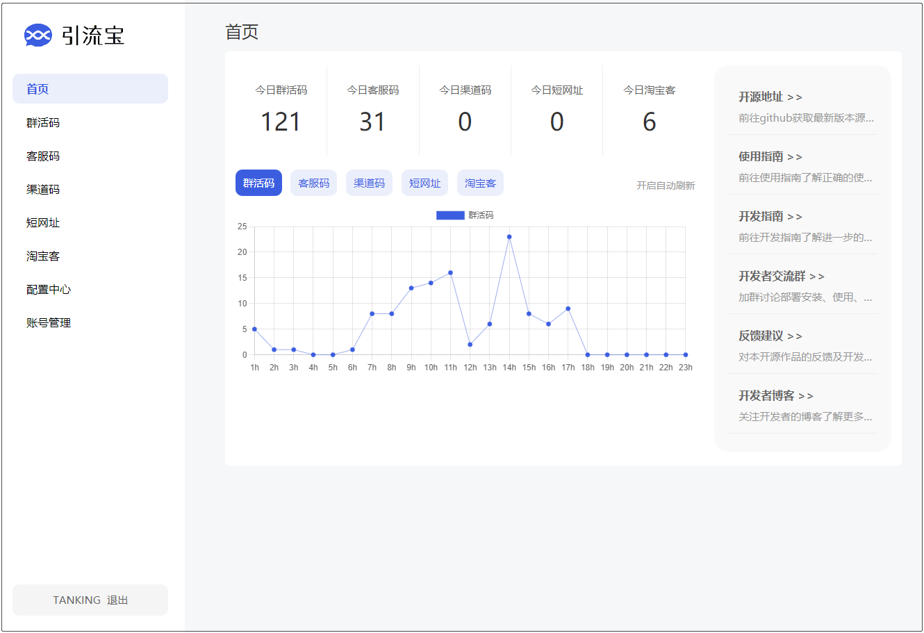Switch to the 淘宝客 chart tab

point(479,182)
